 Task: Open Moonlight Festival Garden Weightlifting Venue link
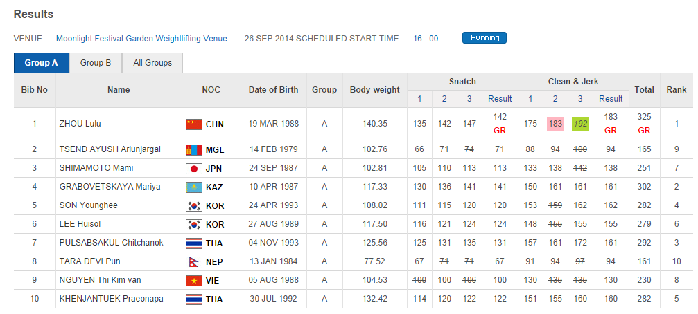141,39
